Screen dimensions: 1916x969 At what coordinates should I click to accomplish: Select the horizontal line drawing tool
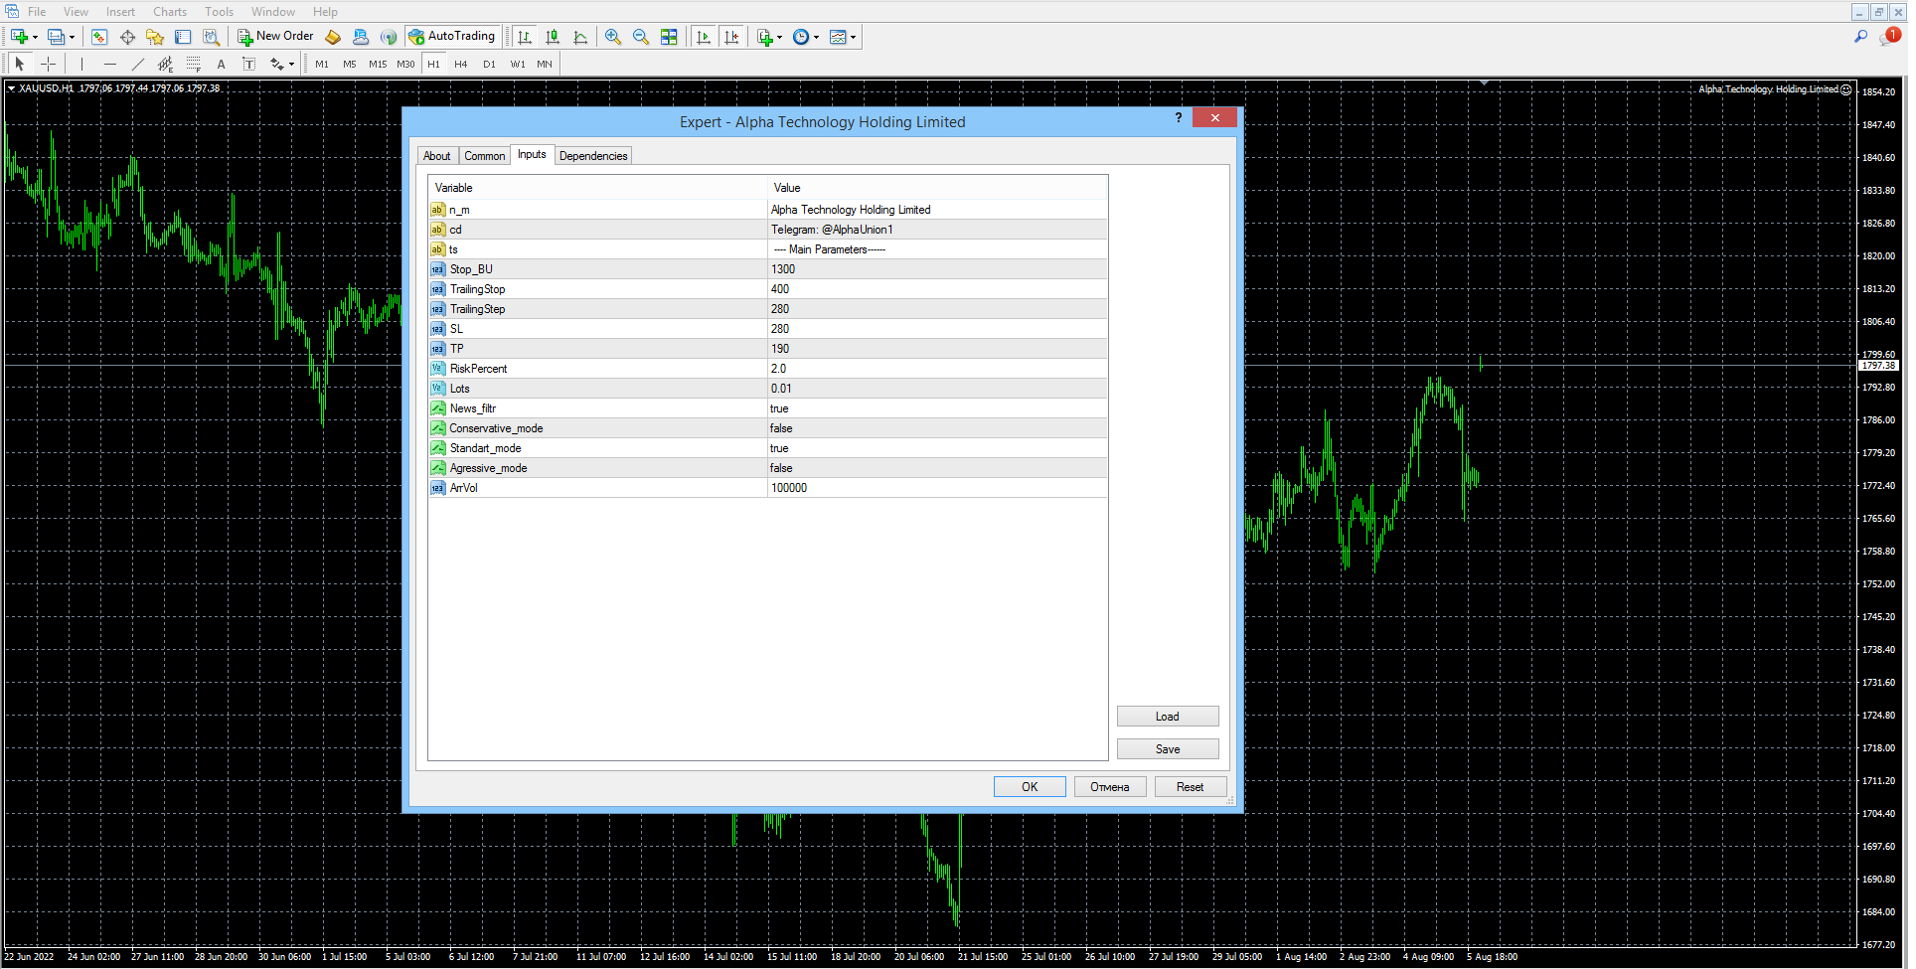(x=110, y=64)
